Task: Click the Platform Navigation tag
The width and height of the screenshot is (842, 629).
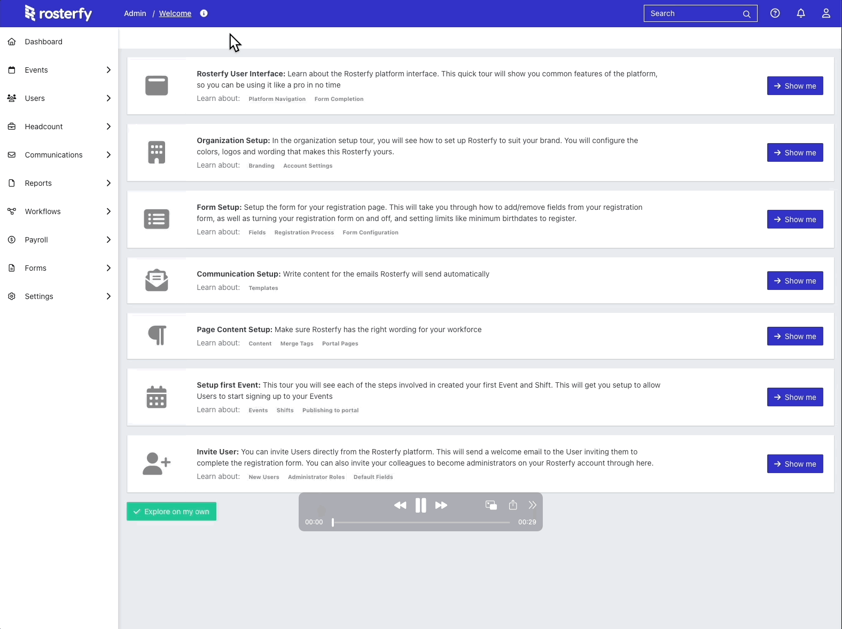Action: tap(277, 99)
